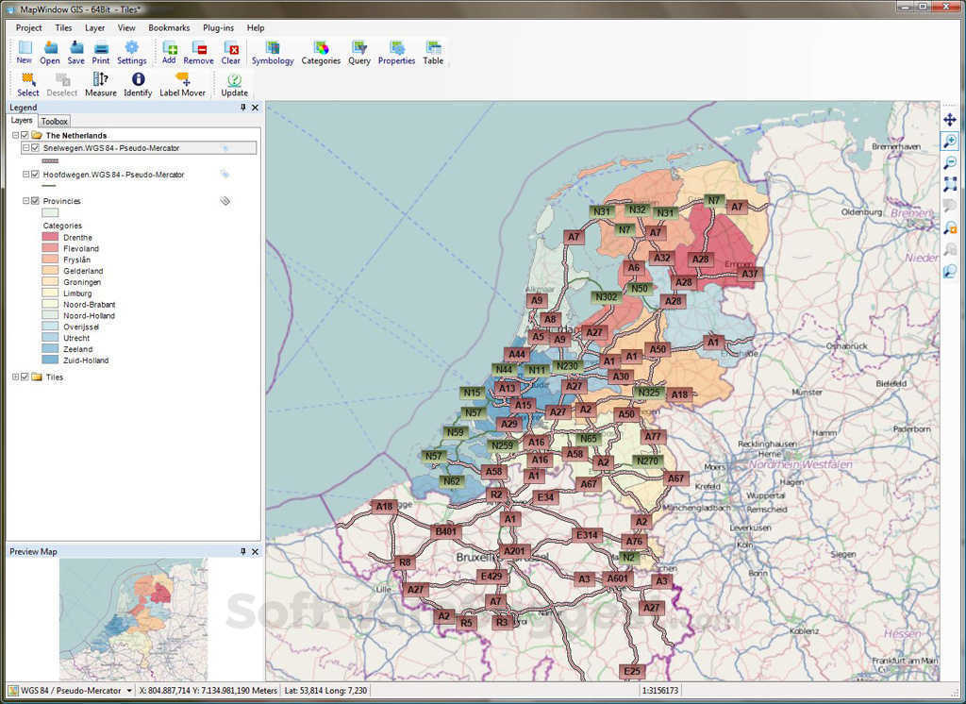The width and height of the screenshot is (966, 704).
Task: Enable the Tiles layer checkbox
Action: click(25, 377)
